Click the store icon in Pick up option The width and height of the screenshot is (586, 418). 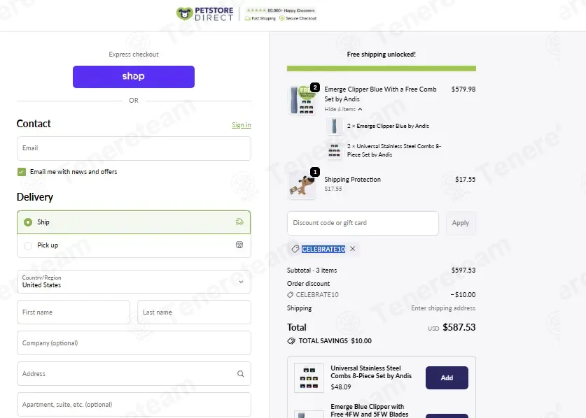coord(239,245)
